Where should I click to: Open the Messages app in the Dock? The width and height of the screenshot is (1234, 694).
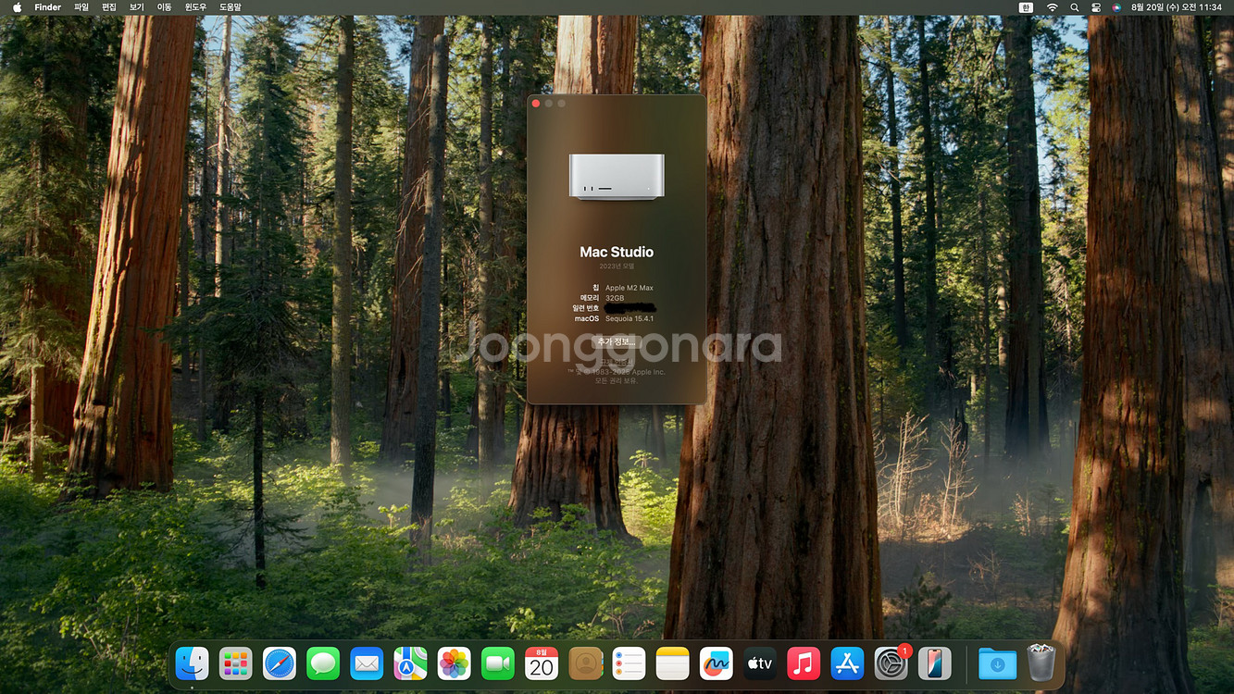click(x=323, y=663)
